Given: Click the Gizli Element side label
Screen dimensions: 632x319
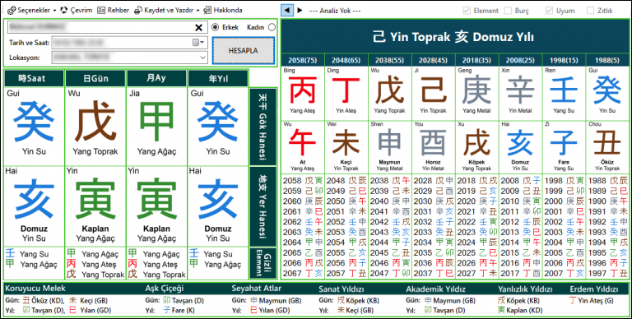Looking at the screenshot, I should point(263,263).
